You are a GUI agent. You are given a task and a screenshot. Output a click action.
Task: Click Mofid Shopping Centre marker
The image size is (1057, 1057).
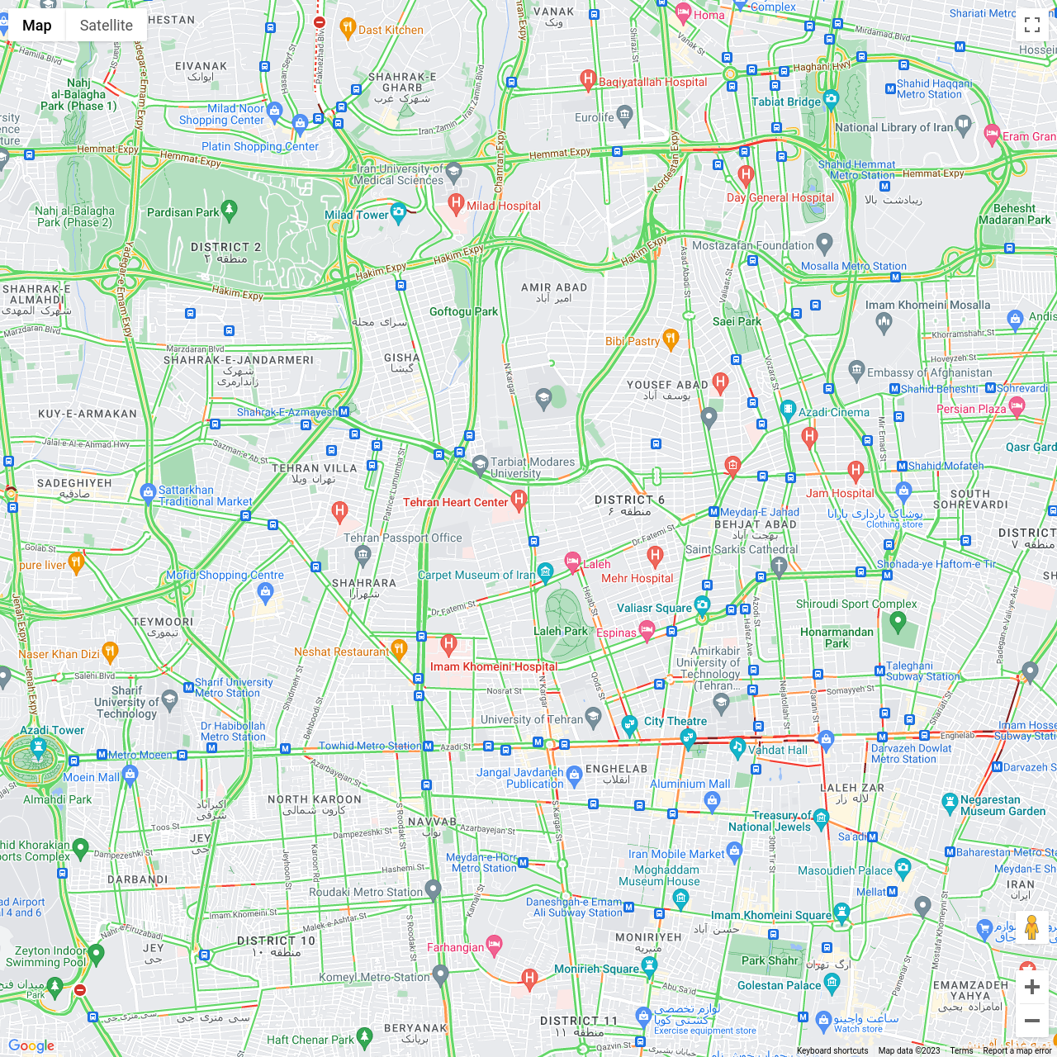[265, 591]
